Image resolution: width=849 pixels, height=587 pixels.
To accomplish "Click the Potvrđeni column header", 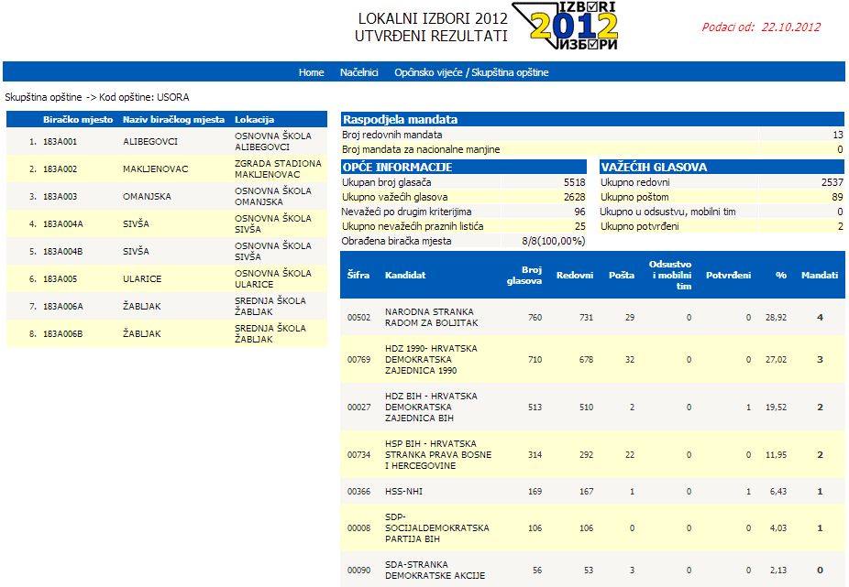I will point(728,275).
